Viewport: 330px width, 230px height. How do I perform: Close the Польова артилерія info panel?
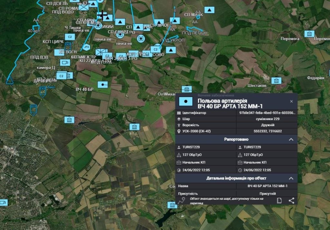[291, 101]
